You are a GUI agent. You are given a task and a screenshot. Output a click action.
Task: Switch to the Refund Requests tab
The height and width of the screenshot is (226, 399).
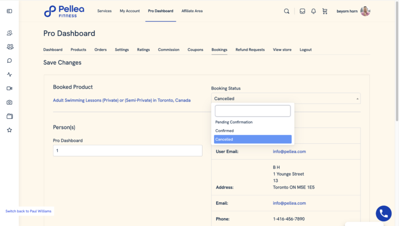click(x=250, y=50)
